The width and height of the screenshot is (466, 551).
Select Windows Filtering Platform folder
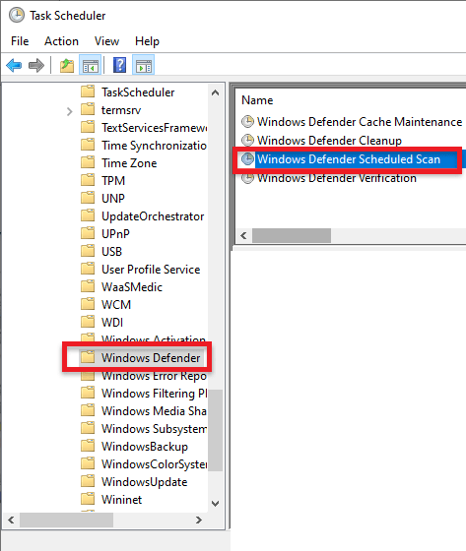click(x=154, y=393)
